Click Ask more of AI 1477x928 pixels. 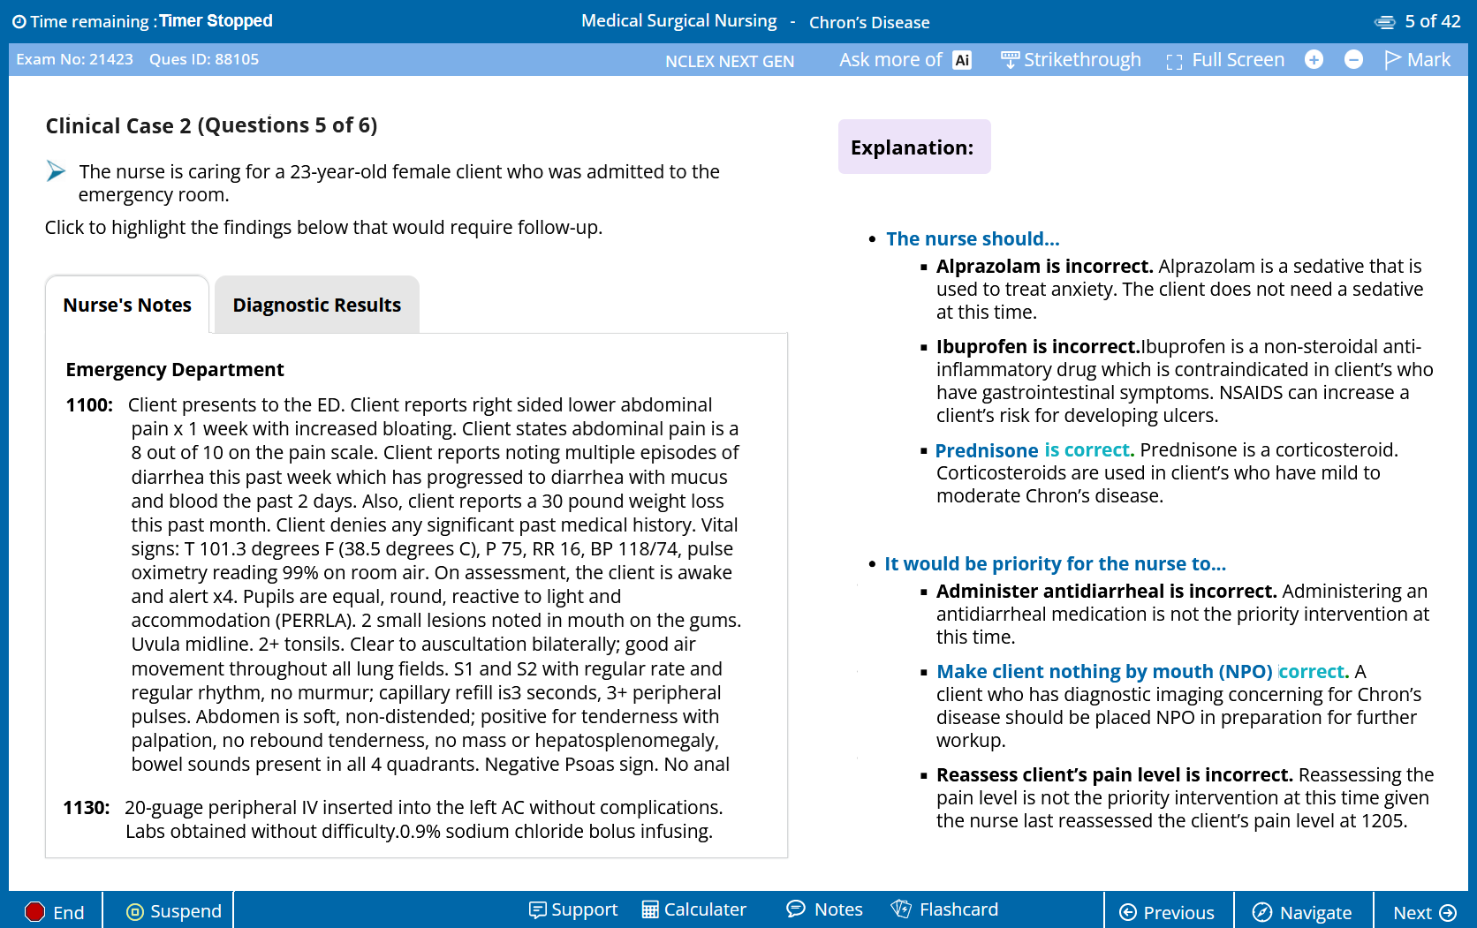(x=905, y=60)
